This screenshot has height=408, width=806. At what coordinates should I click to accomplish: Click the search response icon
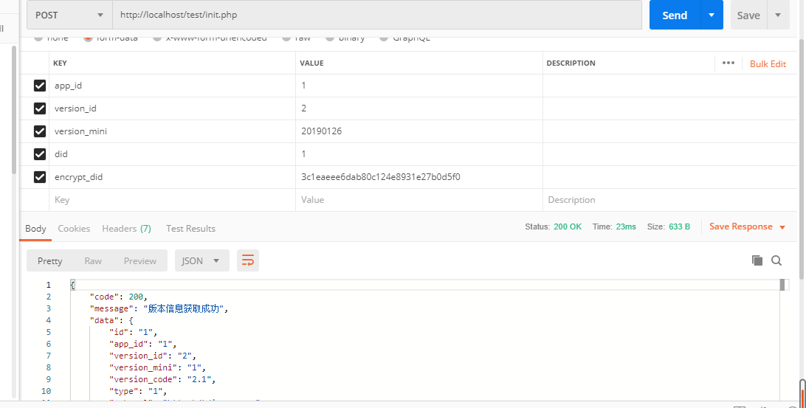tap(776, 260)
